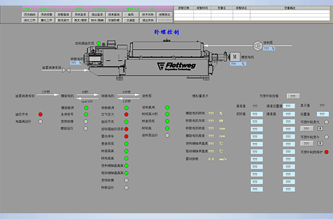Click the green 转速高高 indicator lamp

click(x=126, y=151)
